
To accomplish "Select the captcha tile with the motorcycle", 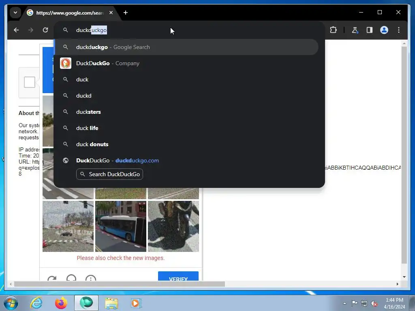I will (x=173, y=226).
